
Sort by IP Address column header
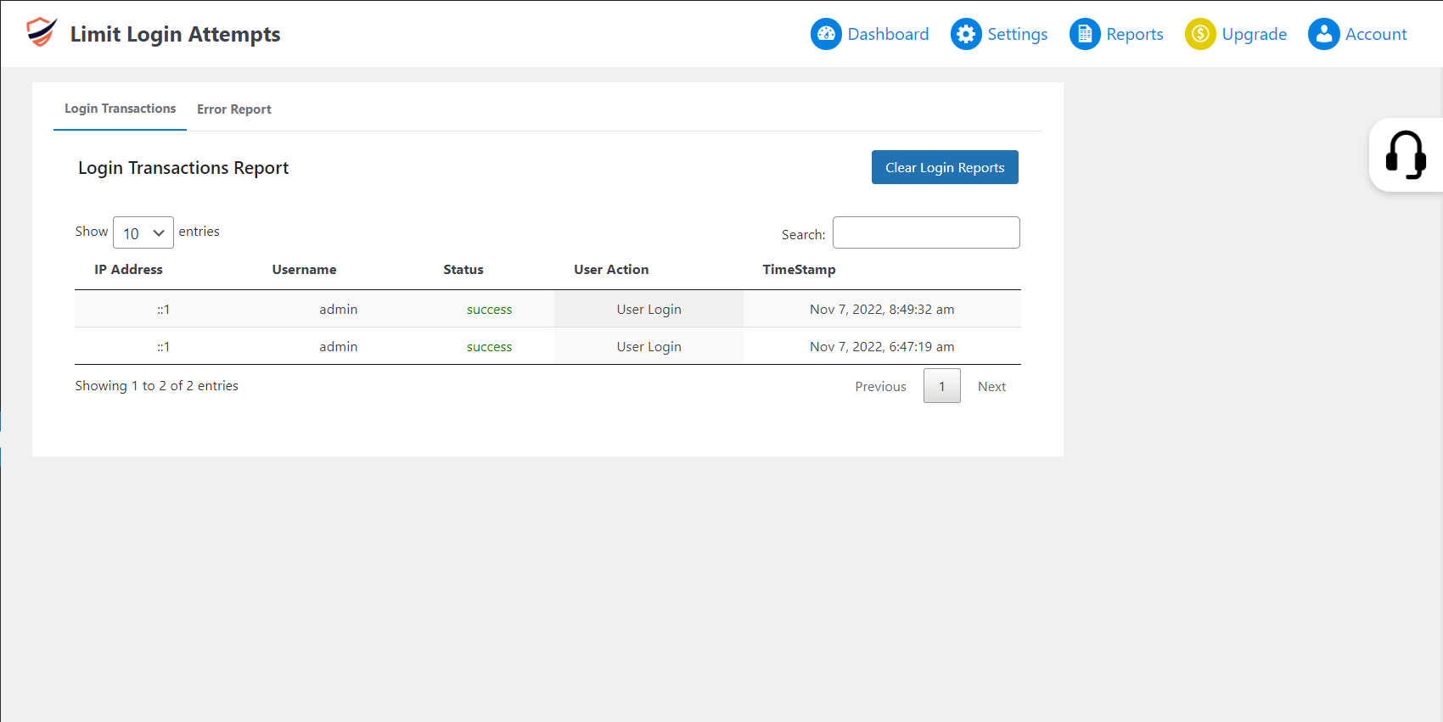[128, 269]
